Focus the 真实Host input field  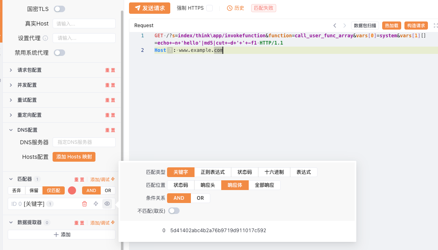point(84,24)
